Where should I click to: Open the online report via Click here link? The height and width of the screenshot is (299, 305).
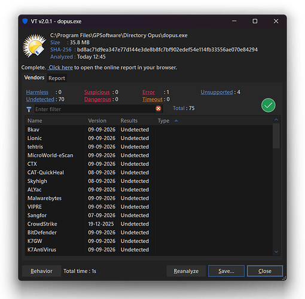click(61, 68)
